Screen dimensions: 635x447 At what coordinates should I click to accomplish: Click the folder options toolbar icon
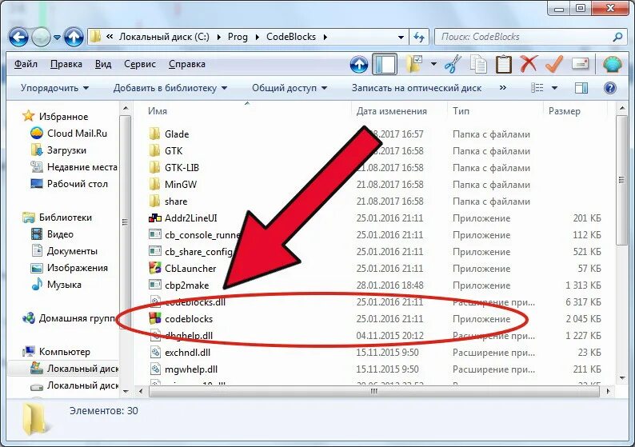(x=414, y=64)
